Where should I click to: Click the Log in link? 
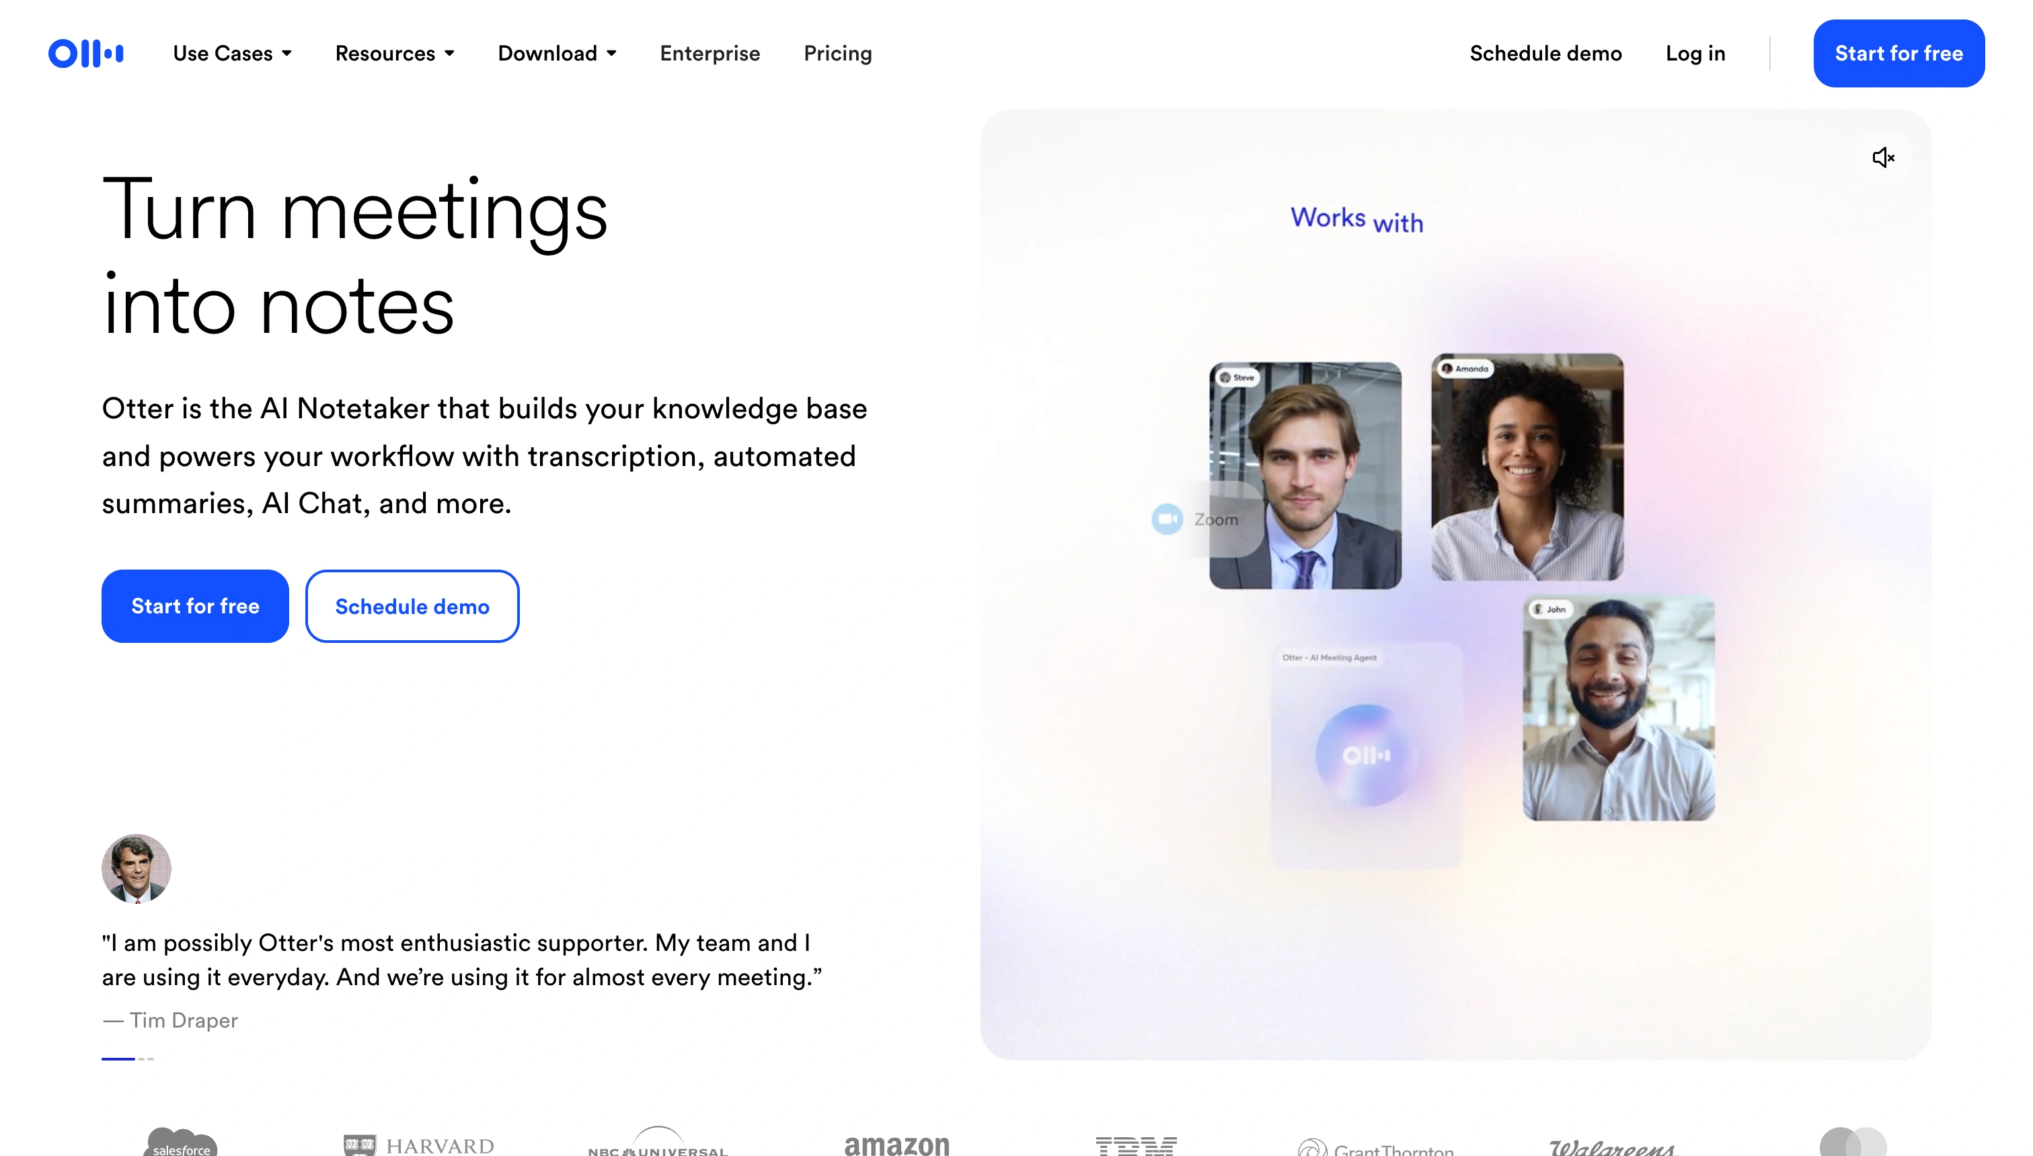click(x=1695, y=53)
